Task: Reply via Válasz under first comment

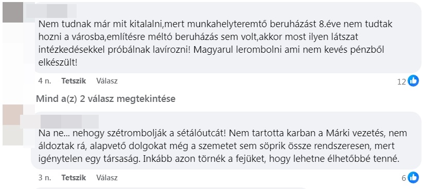Action: (107, 81)
